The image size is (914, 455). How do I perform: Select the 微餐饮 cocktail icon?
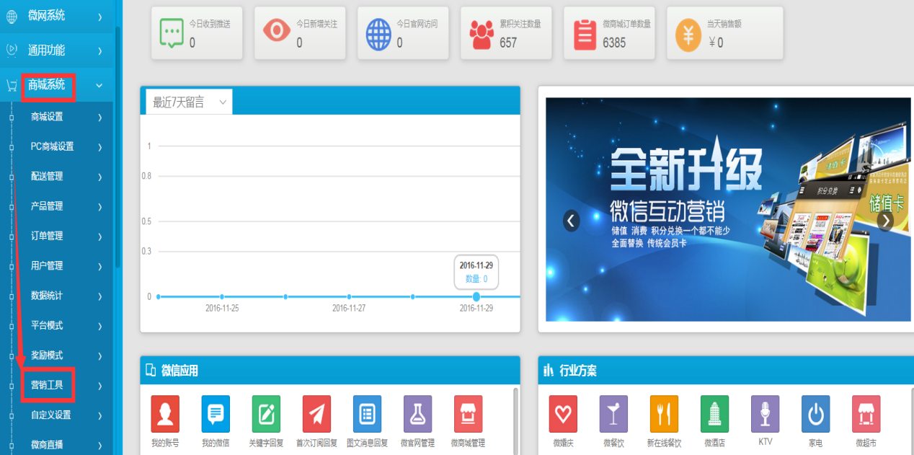pos(613,414)
